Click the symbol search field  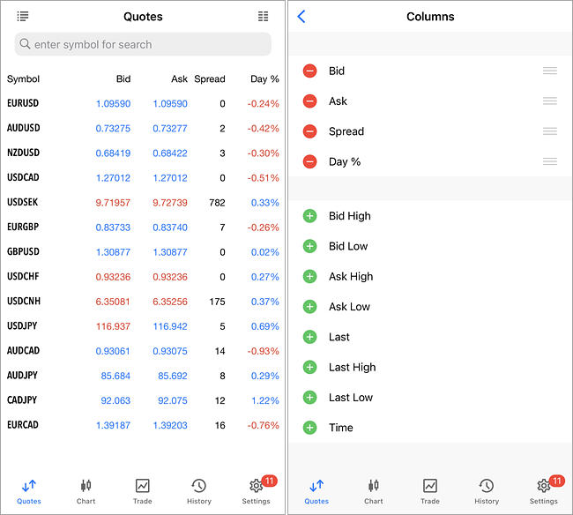[x=143, y=44]
